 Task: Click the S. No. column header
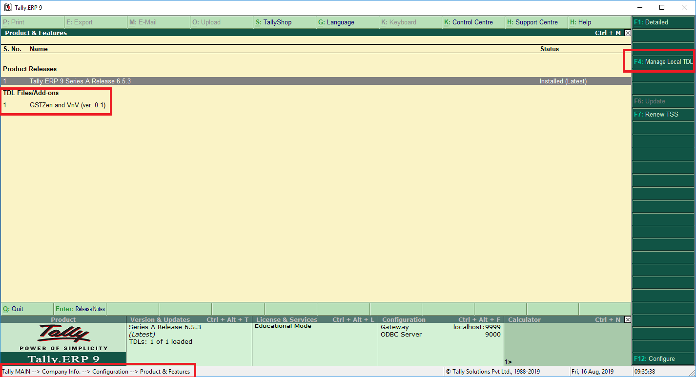(12, 49)
